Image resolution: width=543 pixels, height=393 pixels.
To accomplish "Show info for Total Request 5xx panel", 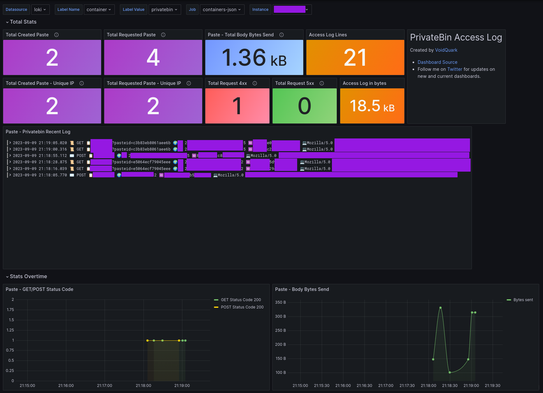I will [322, 83].
